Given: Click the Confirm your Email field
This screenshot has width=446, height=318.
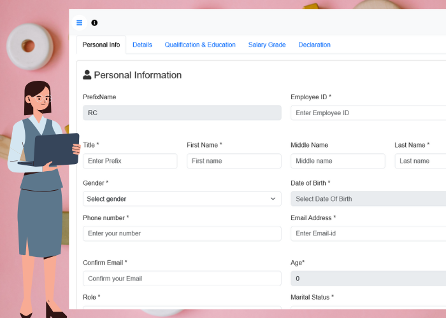Looking at the screenshot, I should tap(182, 279).
